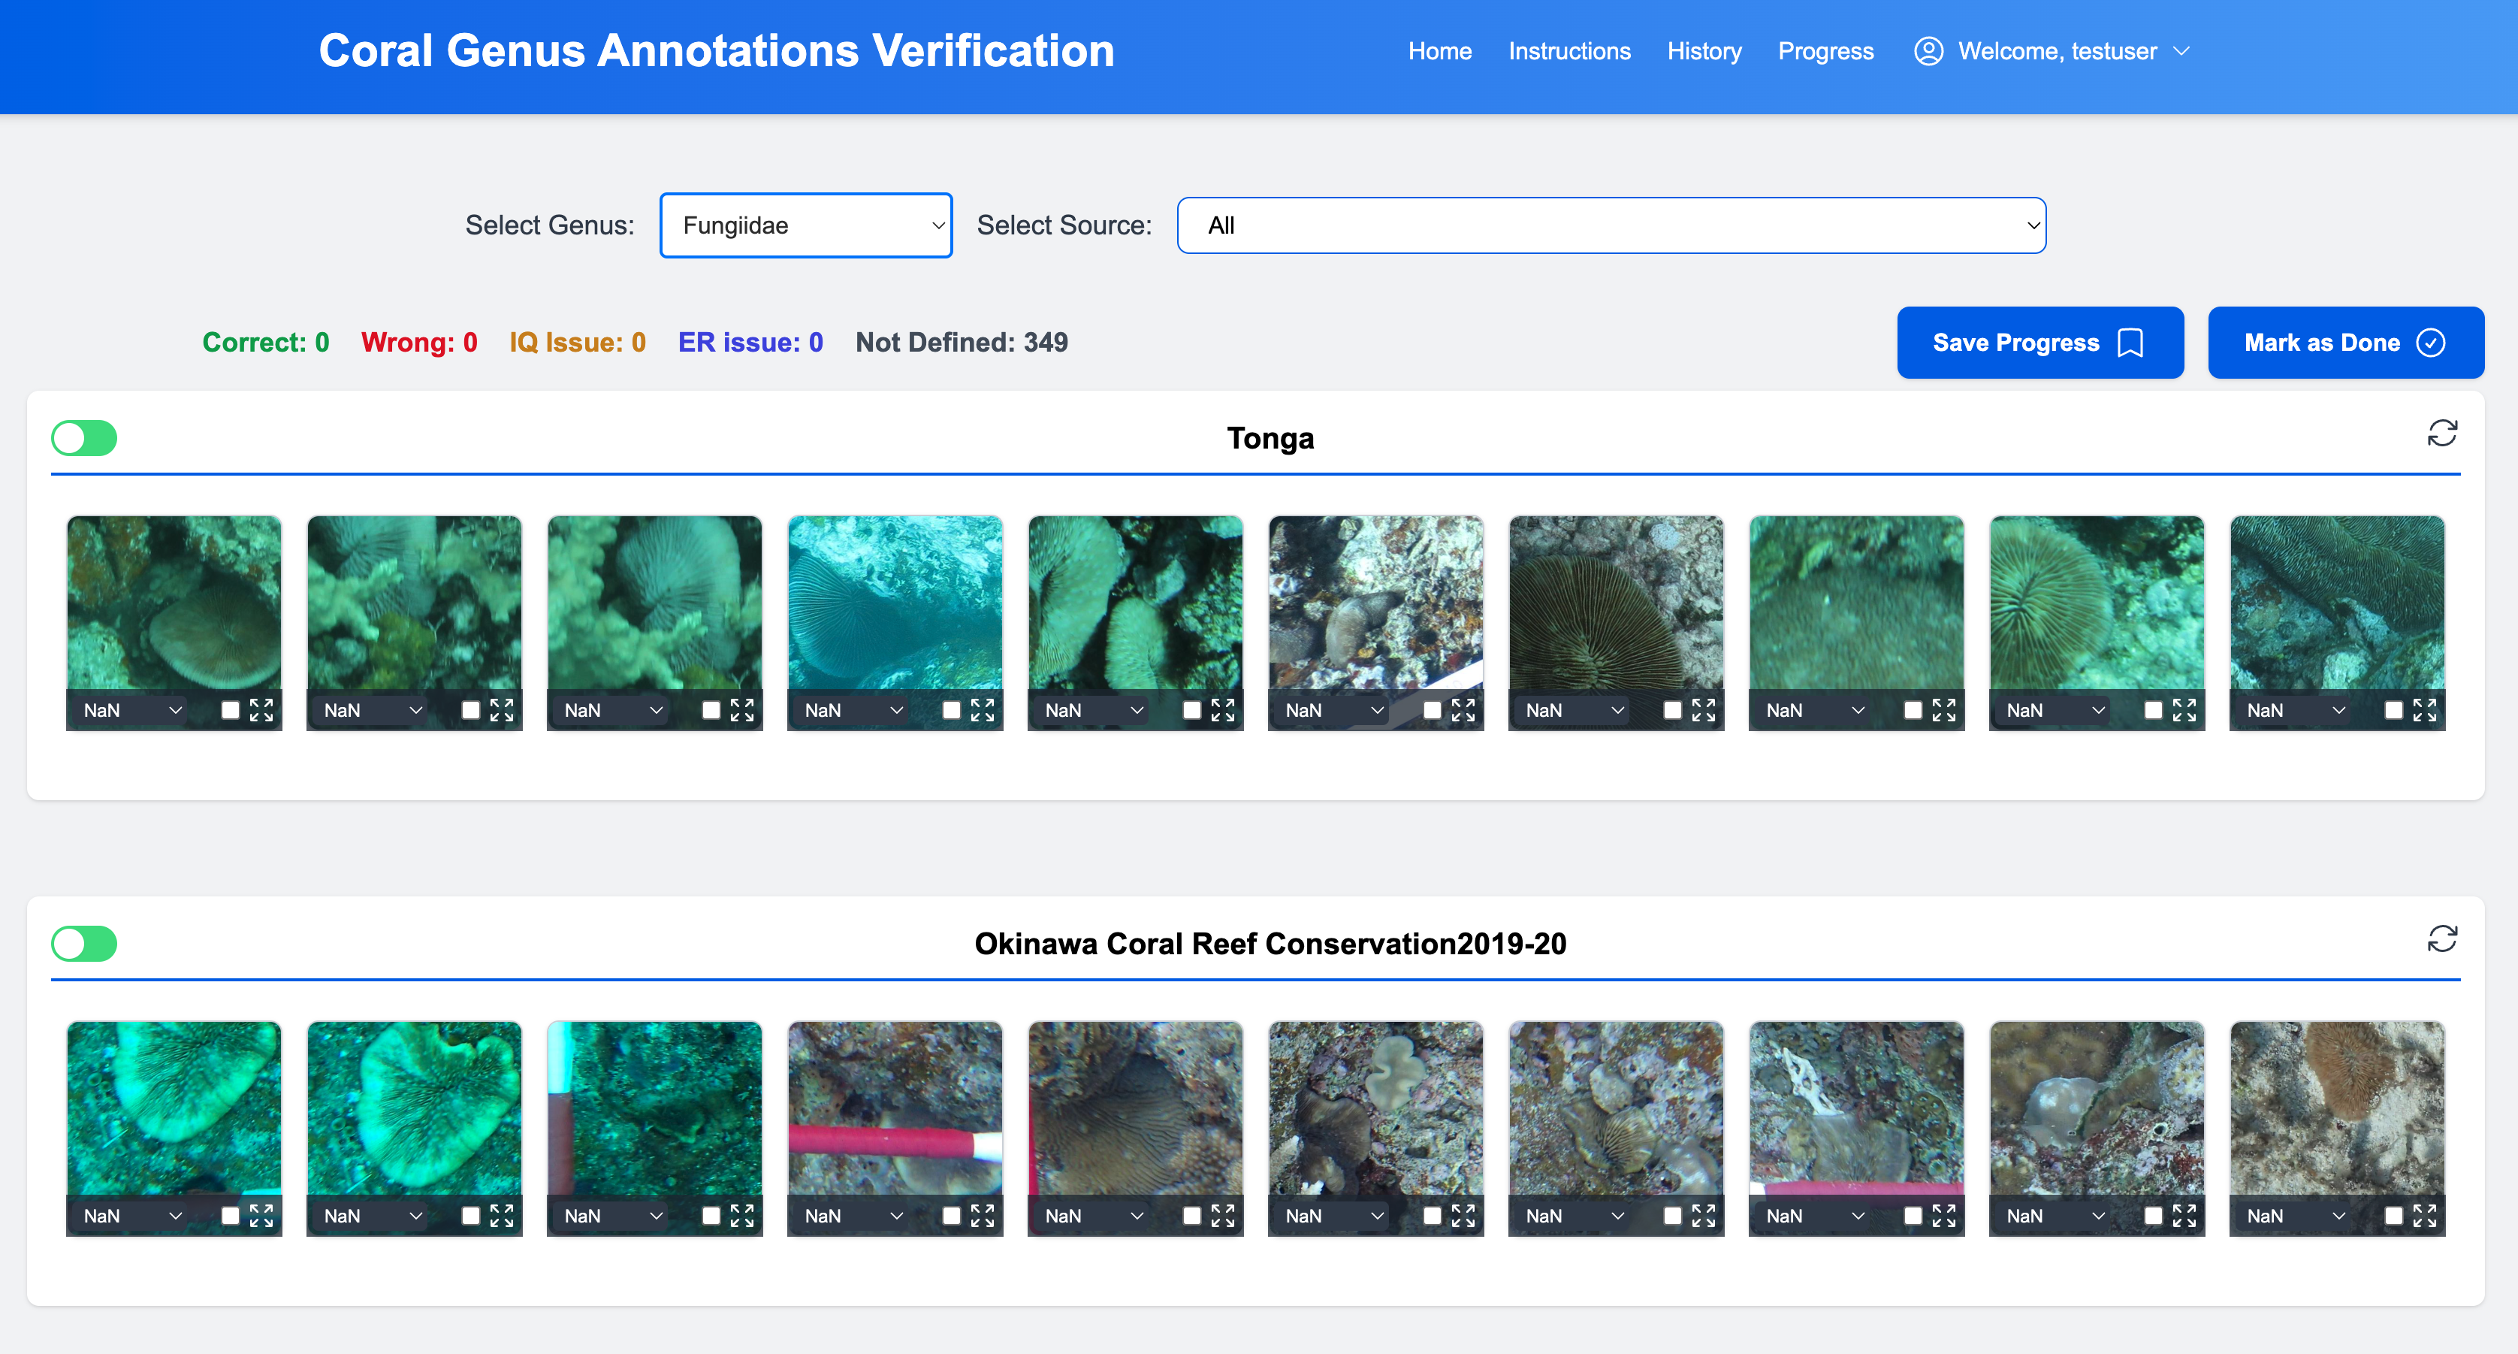Click the Save Progress button

(2039, 342)
